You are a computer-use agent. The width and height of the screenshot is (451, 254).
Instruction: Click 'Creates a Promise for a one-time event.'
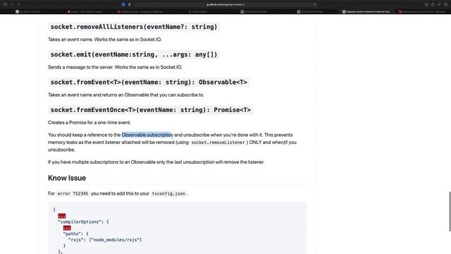89,122
